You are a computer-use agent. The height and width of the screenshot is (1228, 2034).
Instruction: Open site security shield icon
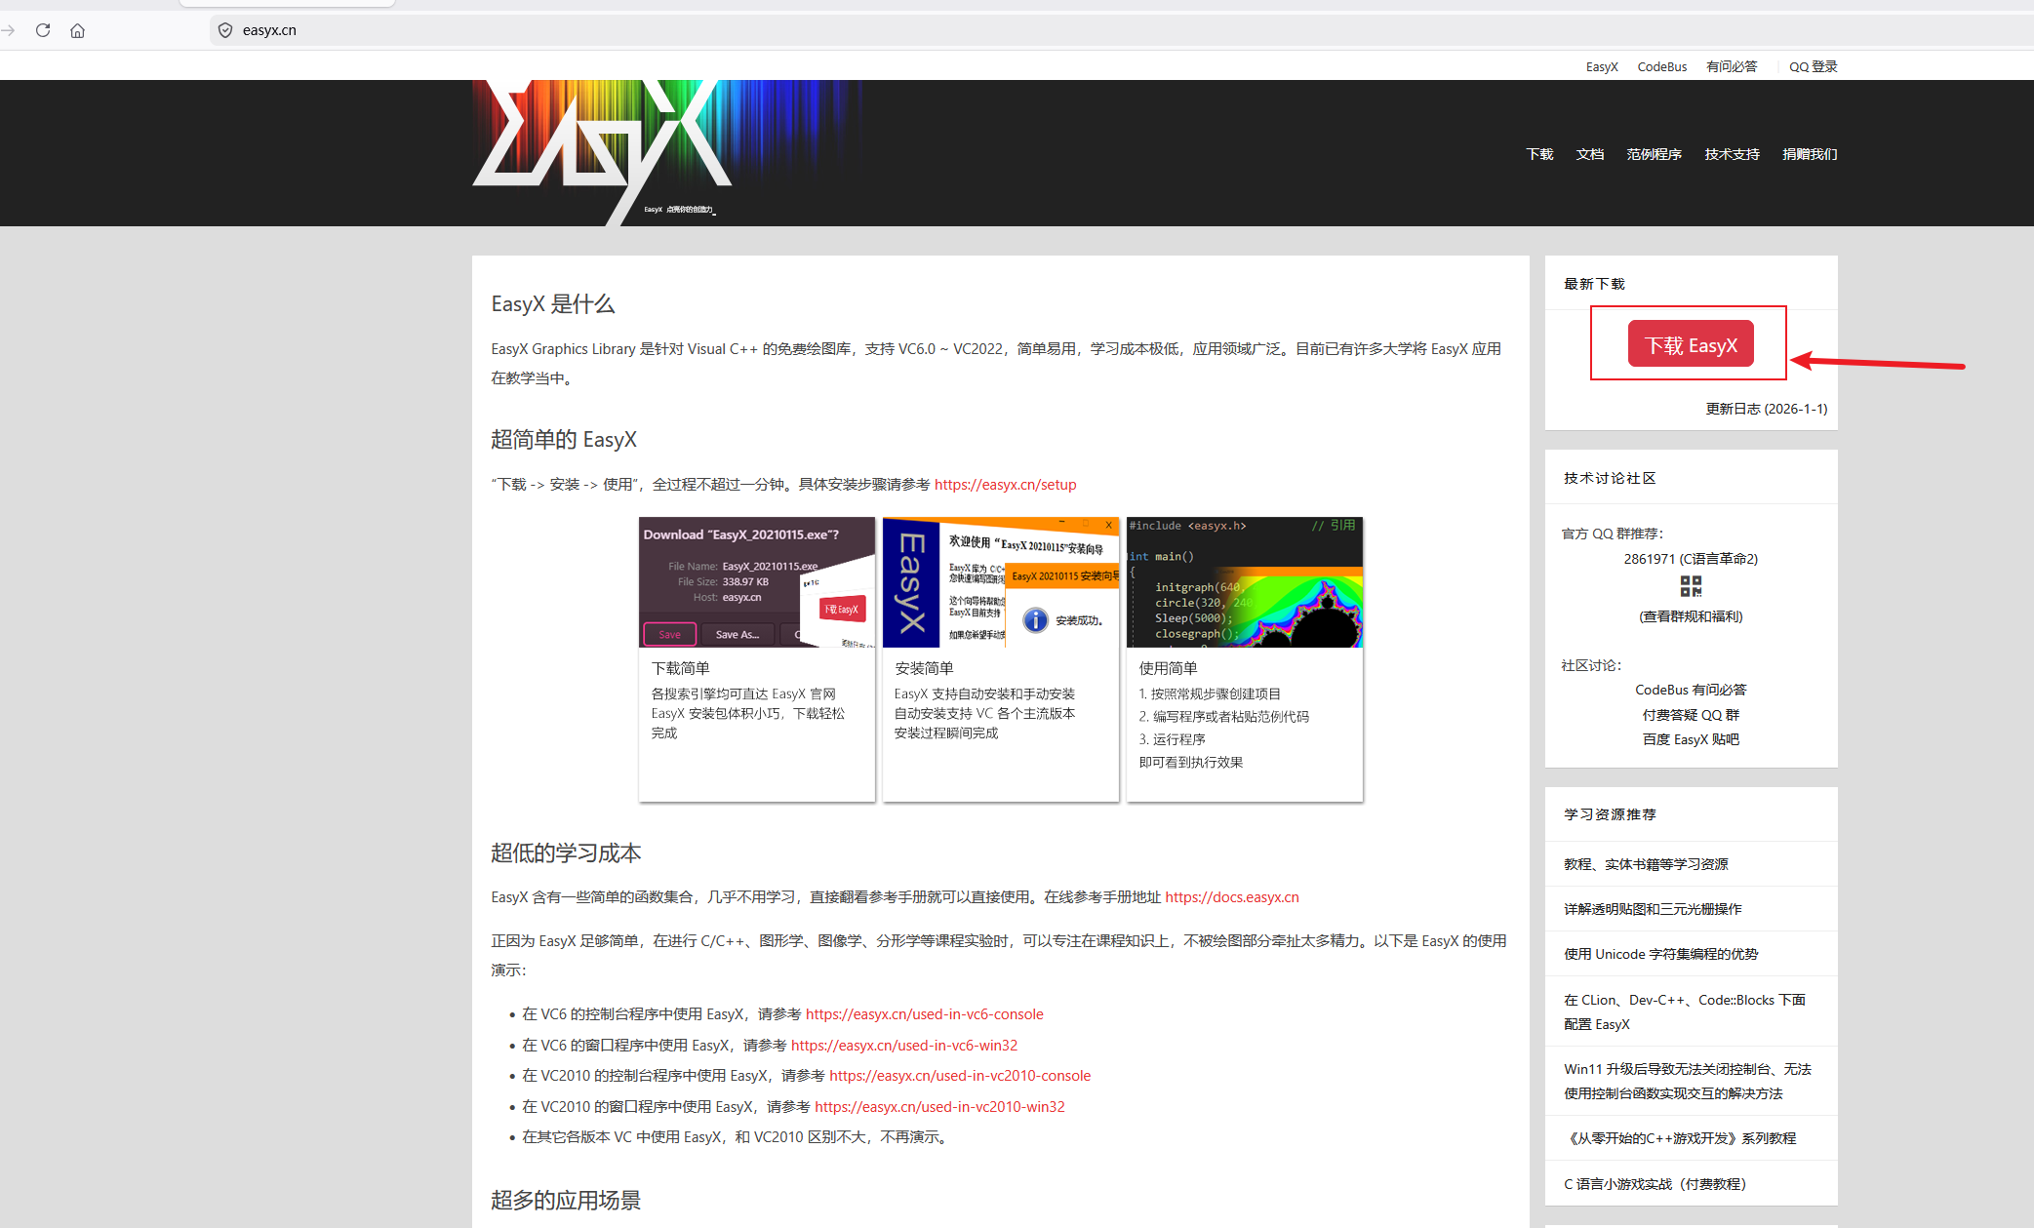point(225,30)
